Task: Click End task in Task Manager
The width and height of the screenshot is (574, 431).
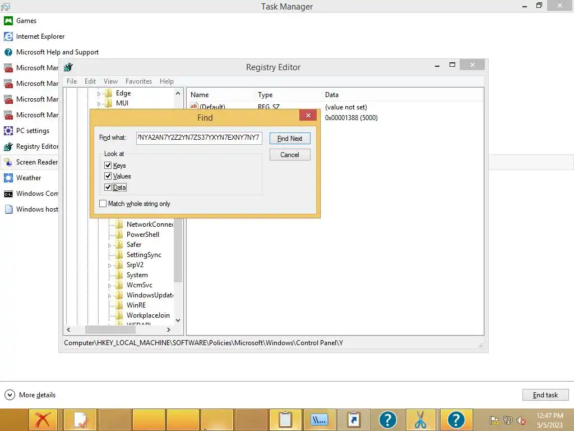Action: (x=545, y=395)
